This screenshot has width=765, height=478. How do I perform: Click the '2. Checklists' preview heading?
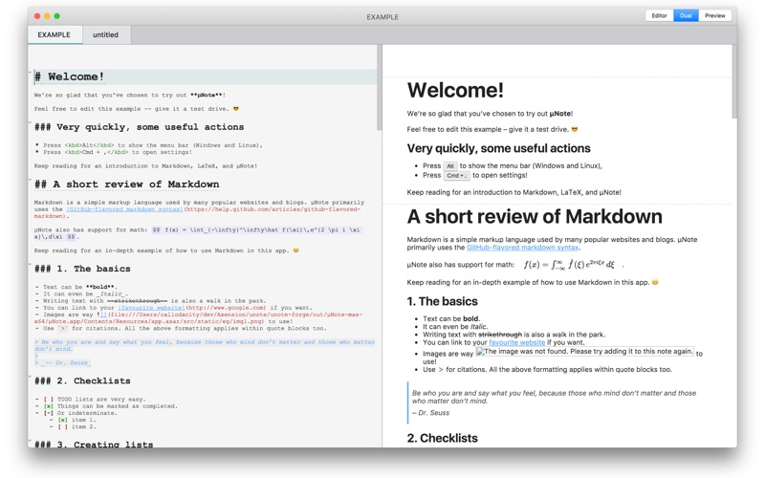click(x=442, y=438)
